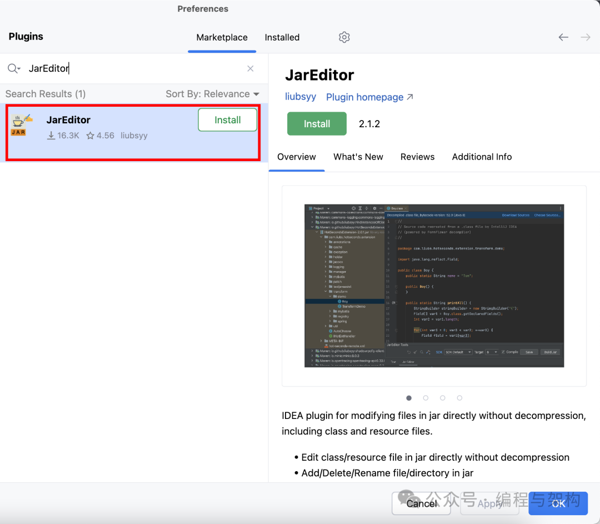Open the Reviews tab
This screenshot has height=524, width=600.
pyautogui.click(x=417, y=157)
